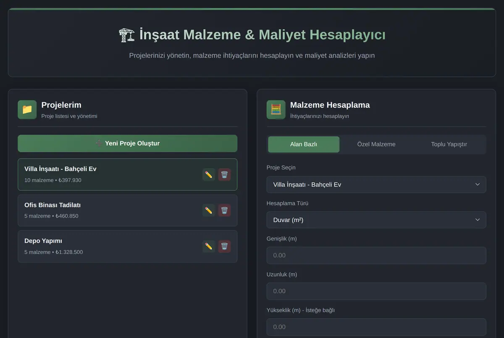Delete the Ofis Binası Tadilatı project
This screenshot has height=338, width=504.
(224, 211)
